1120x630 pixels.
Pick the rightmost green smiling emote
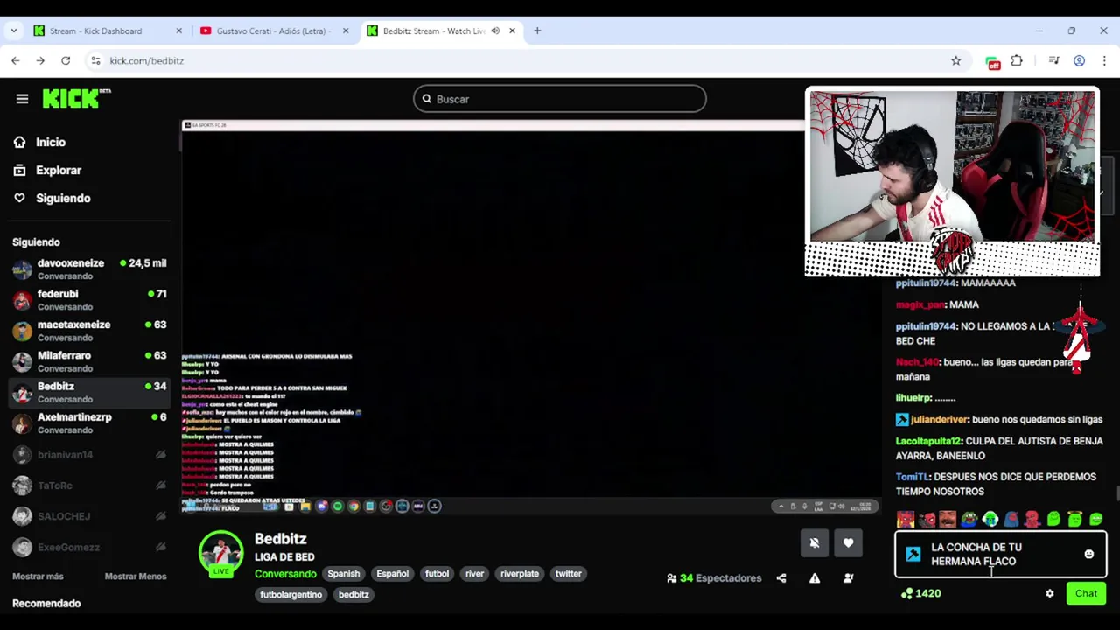click(x=1095, y=520)
